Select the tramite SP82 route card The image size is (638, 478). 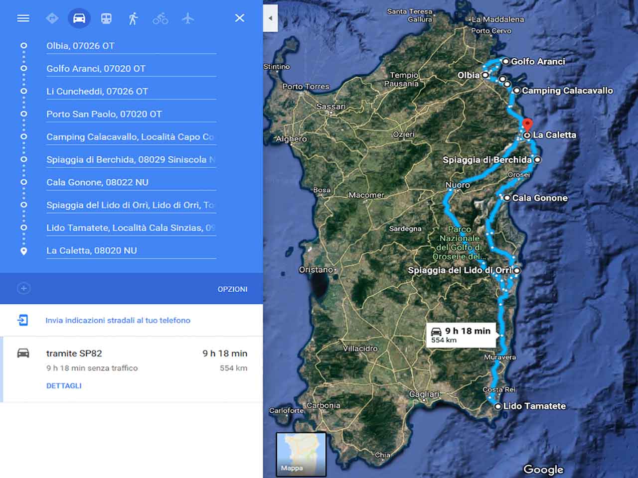click(x=132, y=368)
